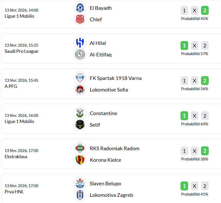Open the Saudi Pro League link

[x=21, y=51]
